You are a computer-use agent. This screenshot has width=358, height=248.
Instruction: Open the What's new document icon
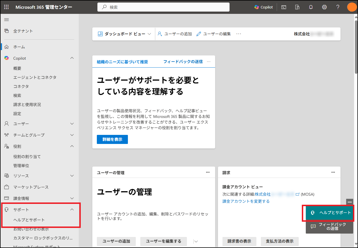coord(297,7)
